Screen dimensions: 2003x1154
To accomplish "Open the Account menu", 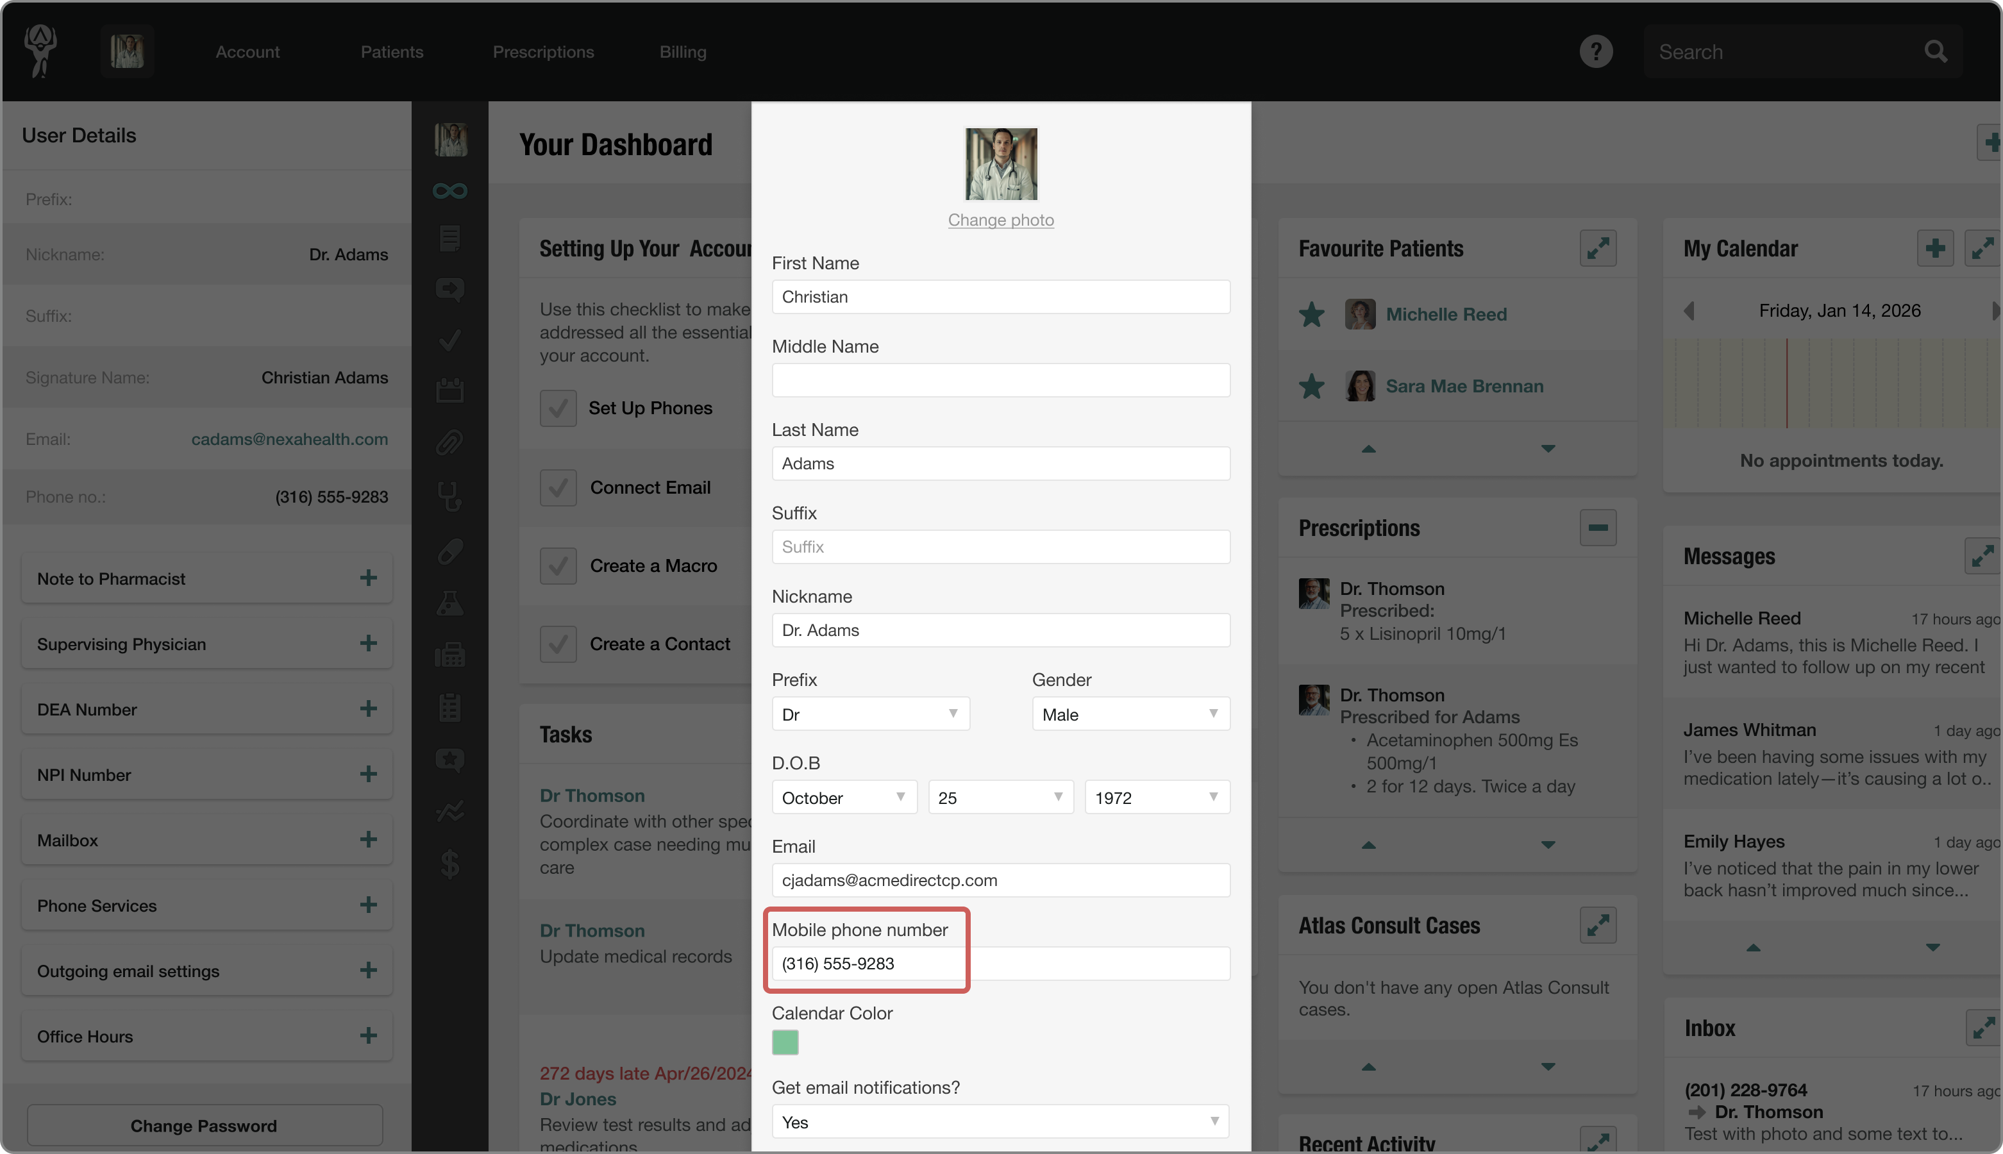I will [247, 51].
